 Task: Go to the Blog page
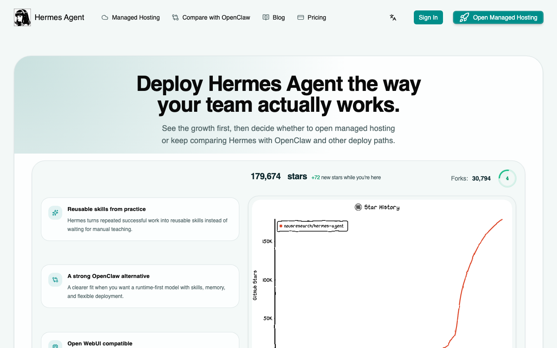click(274, 17)
